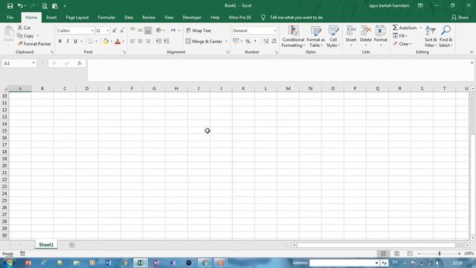Image resolution: width=476 pixels, height=268 pixels.
Task: Toggle Top Align vertical alignment
Action: click(132, 31)
